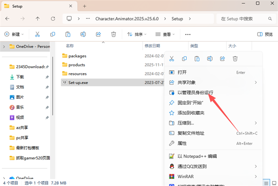
Task: Click the Share icon in the top toolbar
Action: tap(98, 34)
